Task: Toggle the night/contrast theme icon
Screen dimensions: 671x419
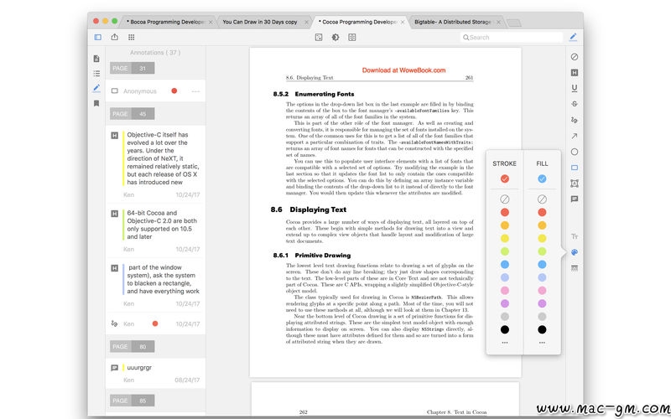Action: point(335,37)
